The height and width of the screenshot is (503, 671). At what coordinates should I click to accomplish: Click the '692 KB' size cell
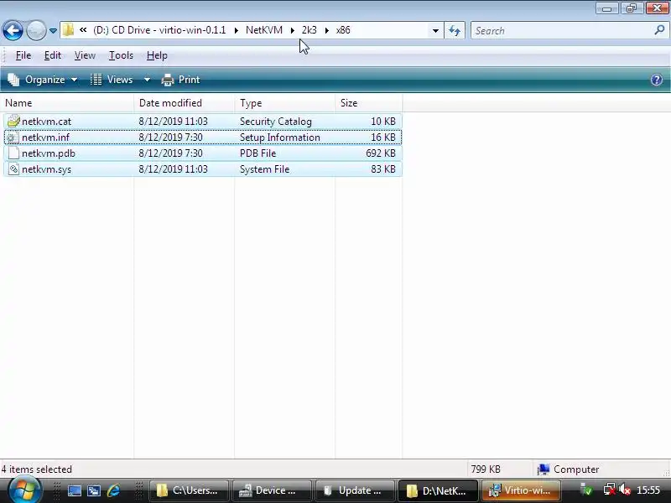[x=381, y=153]
